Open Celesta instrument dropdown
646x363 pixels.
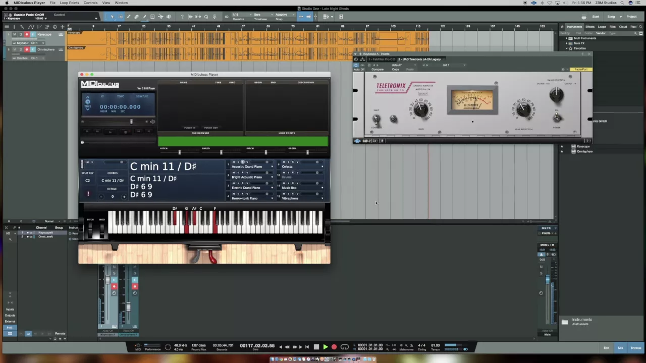coord(322,166)
